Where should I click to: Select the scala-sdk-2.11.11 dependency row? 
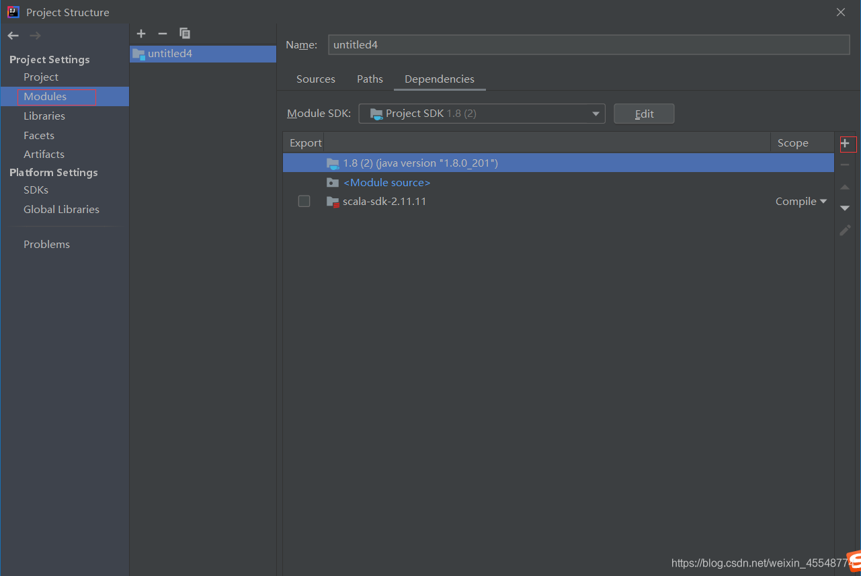coord(559,202)
